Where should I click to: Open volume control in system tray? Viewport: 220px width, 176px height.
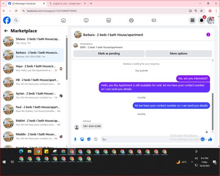point(196,158)
